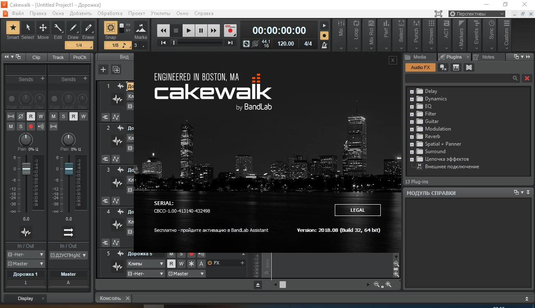This screenshot has height=308, width=535.
Task: Jump to project end
Action: 230,43
